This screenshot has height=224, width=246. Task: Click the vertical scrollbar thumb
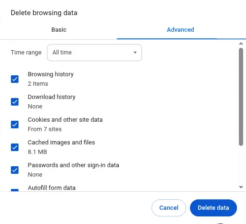(x=241, y=97)
